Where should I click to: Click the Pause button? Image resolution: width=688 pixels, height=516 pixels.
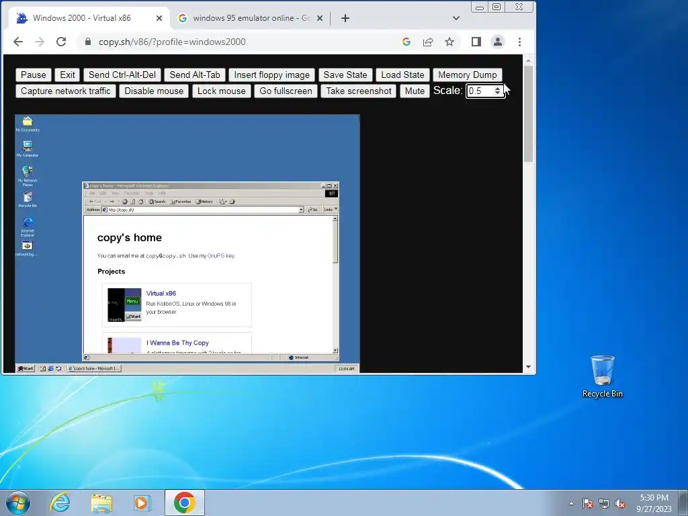click(x=34, y=75)
